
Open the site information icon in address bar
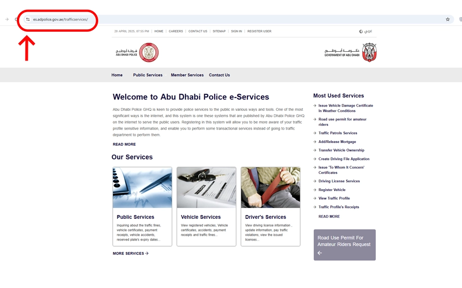[28, 19]
